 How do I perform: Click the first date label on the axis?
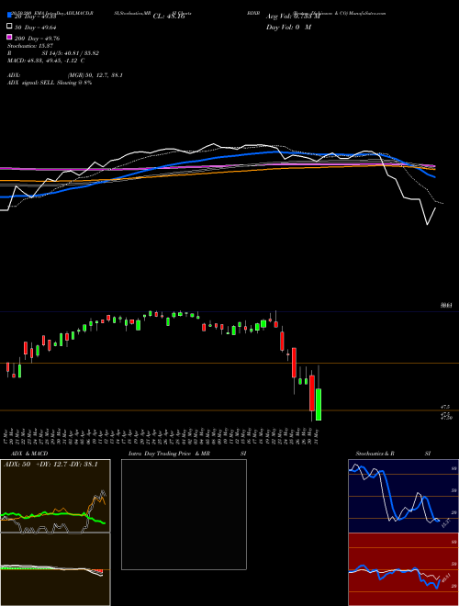(x=7, y=436)
